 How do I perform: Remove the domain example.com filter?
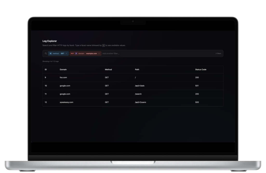tap(99, 54)
